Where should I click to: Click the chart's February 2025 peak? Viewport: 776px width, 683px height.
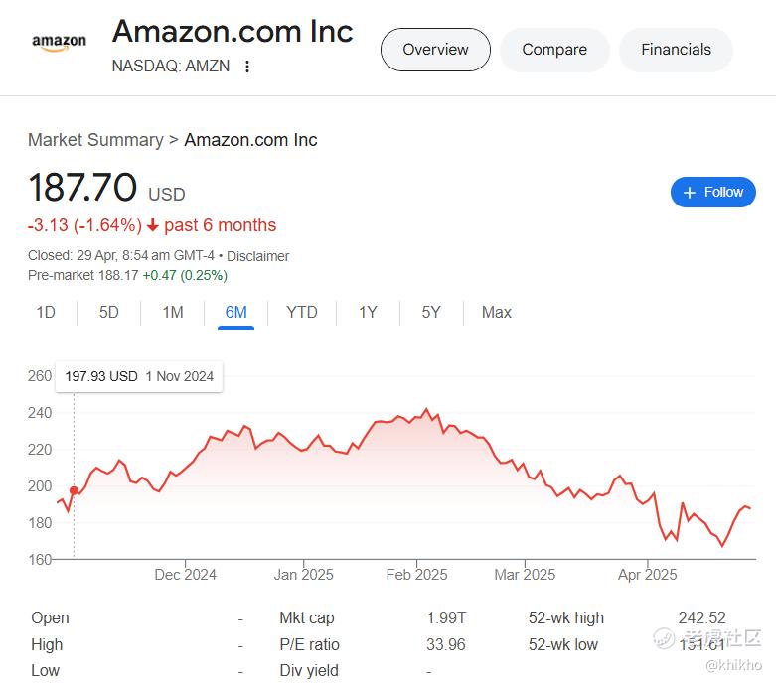click(426, 410)
